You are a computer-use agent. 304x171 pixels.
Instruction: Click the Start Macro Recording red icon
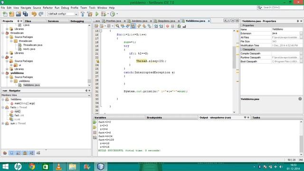coord(168,26)
